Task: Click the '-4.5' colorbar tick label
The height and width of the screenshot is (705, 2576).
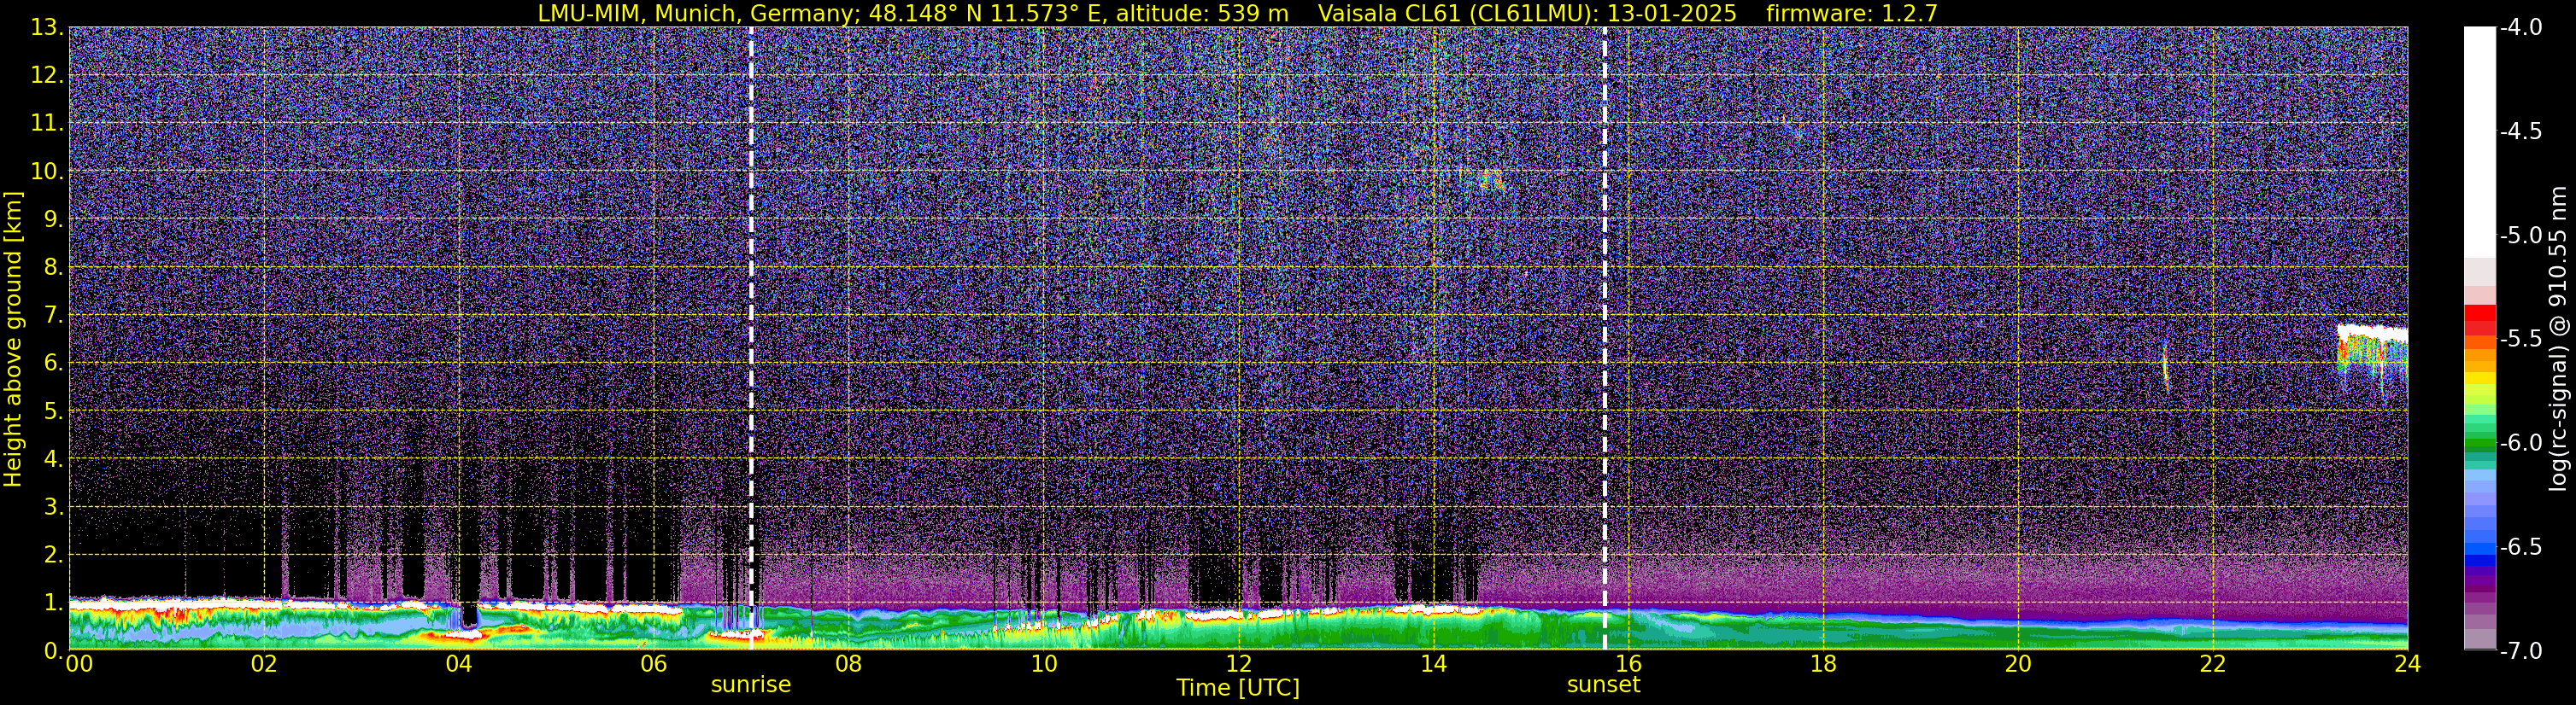Action: point(2521,131)
